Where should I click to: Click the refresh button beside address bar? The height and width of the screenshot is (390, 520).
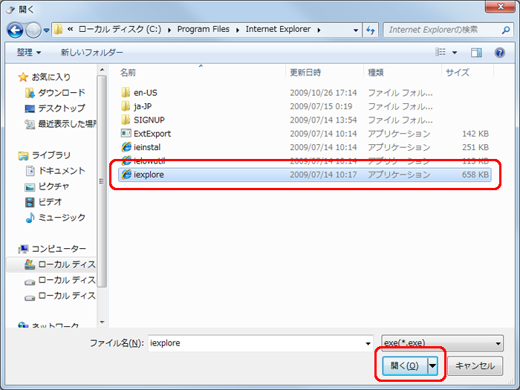click(x=371, y=30)
